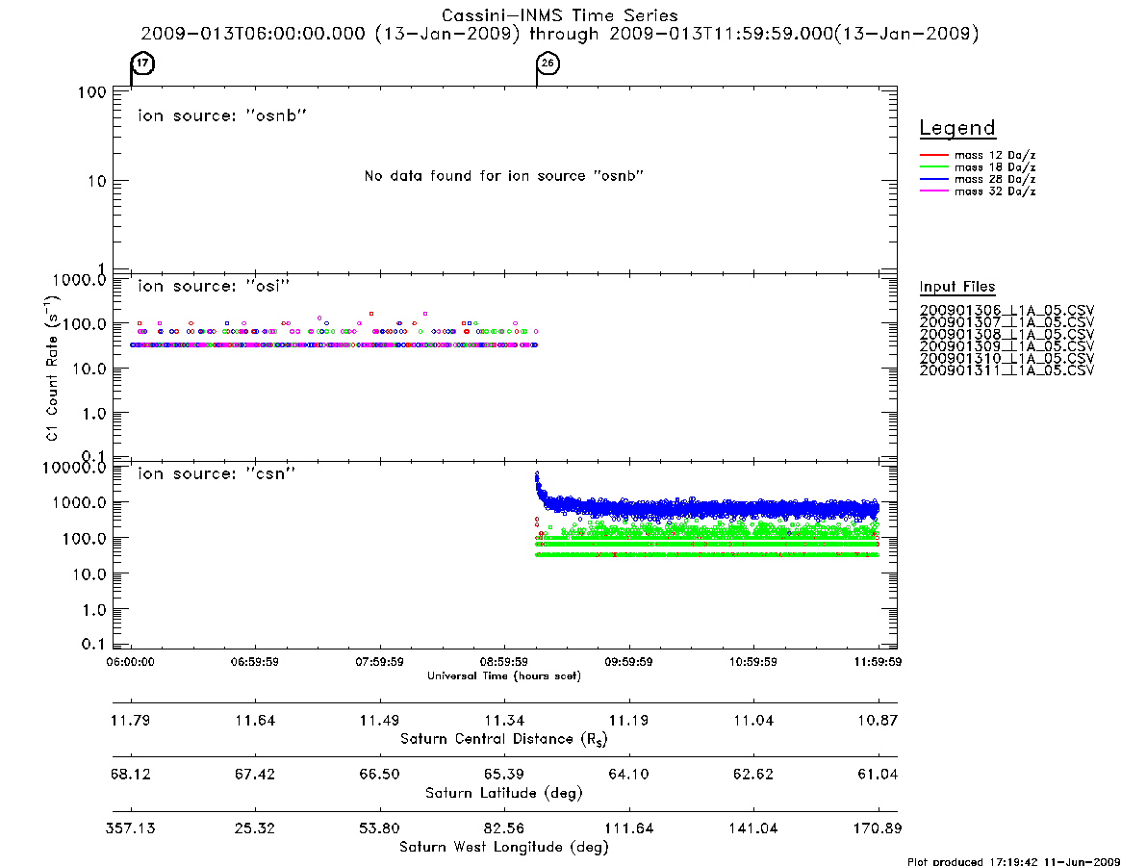Click the latitude value 67.42
1121x866 pixels.
[x=255, y=775]
